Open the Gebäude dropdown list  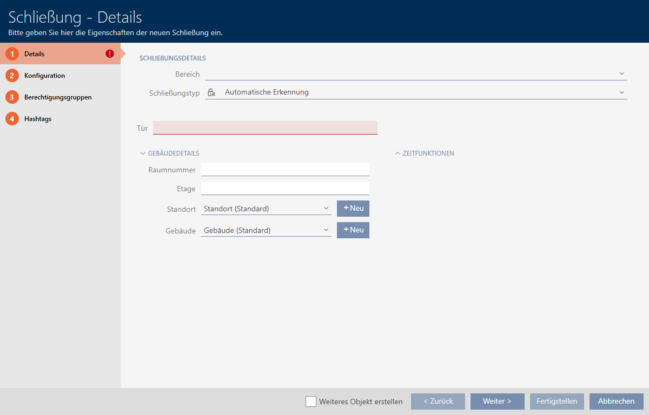[x=266, y=230]
